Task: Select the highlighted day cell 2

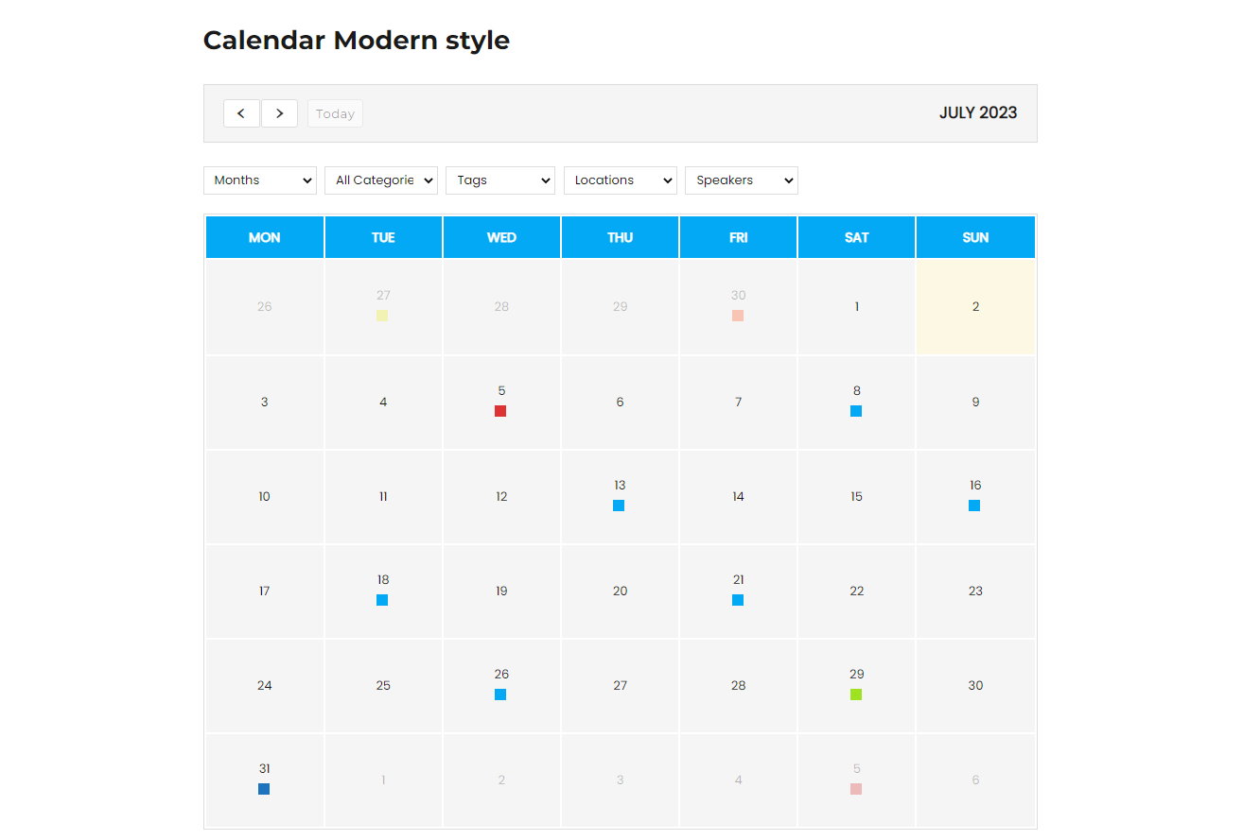Action: pyautogui.click(x=975, y=307)
